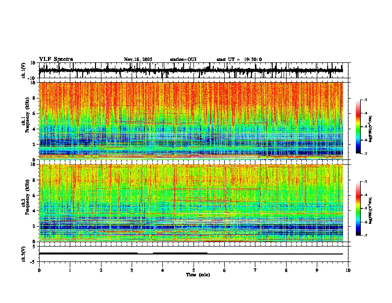Click the ch.1 color scale bar
392x303 pixels.
(x=358, y=127)
